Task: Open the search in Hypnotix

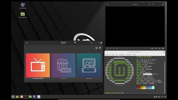Action: [27, 43]
